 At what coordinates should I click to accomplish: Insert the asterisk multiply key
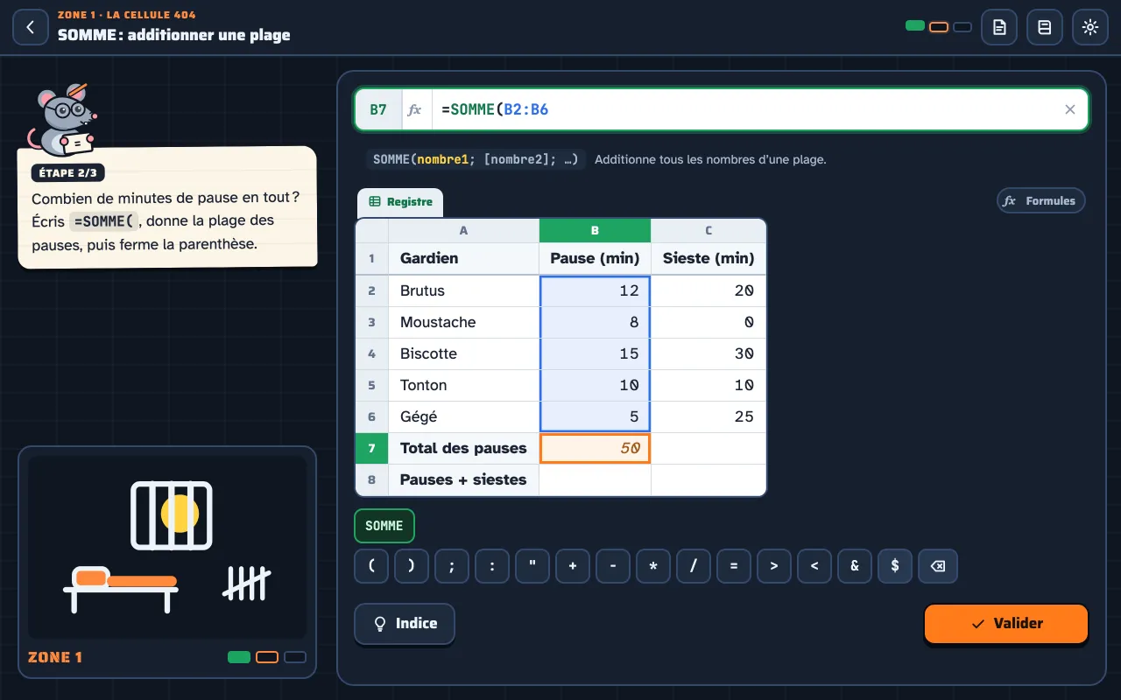(653, 566)
